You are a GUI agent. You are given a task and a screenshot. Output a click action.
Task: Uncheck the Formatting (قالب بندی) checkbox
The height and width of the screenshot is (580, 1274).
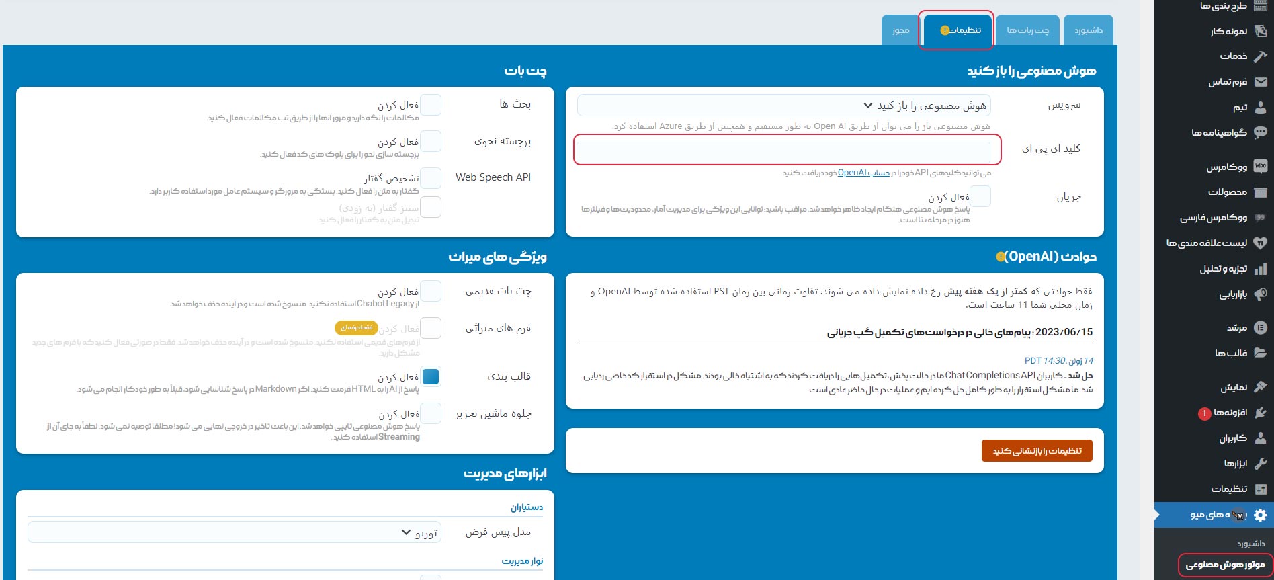[431, 376]
